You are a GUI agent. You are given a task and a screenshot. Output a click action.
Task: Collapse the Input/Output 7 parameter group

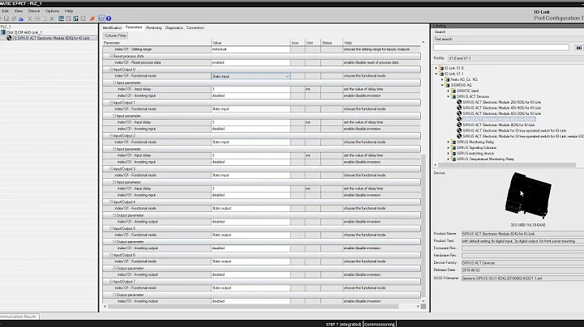click(111, 282)
